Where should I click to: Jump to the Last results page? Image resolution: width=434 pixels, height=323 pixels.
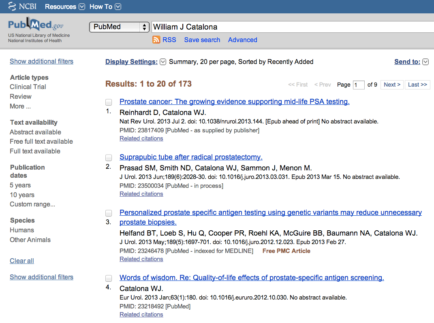pos(417,85)
